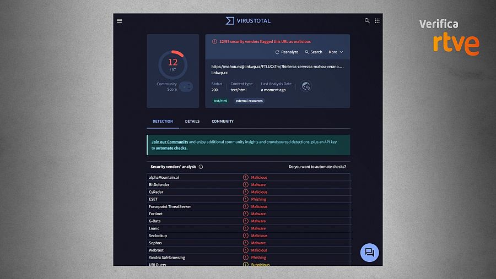Select the ESET vendor name
Screen dimensions: 496x279
coord(153,199)
